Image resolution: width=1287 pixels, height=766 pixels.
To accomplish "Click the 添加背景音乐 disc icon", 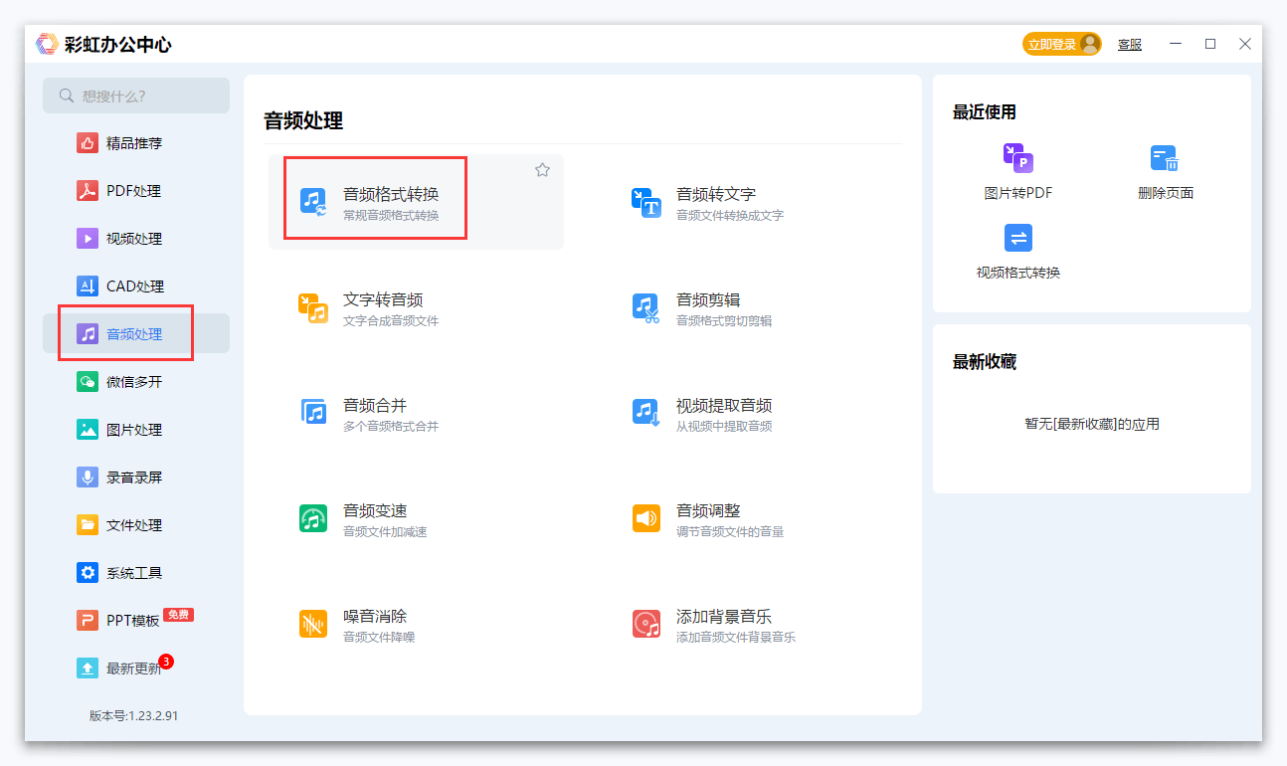I will (x=646, y=624).
